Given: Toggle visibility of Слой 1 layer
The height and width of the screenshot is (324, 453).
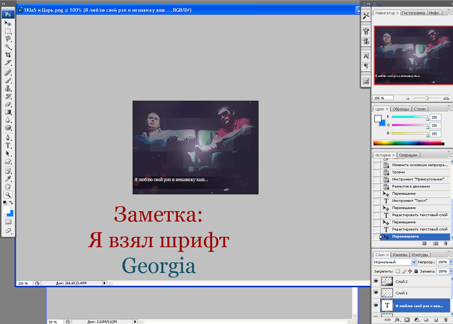Looking at the screenshot, I should pyautogui.click(x=376, y=293).
